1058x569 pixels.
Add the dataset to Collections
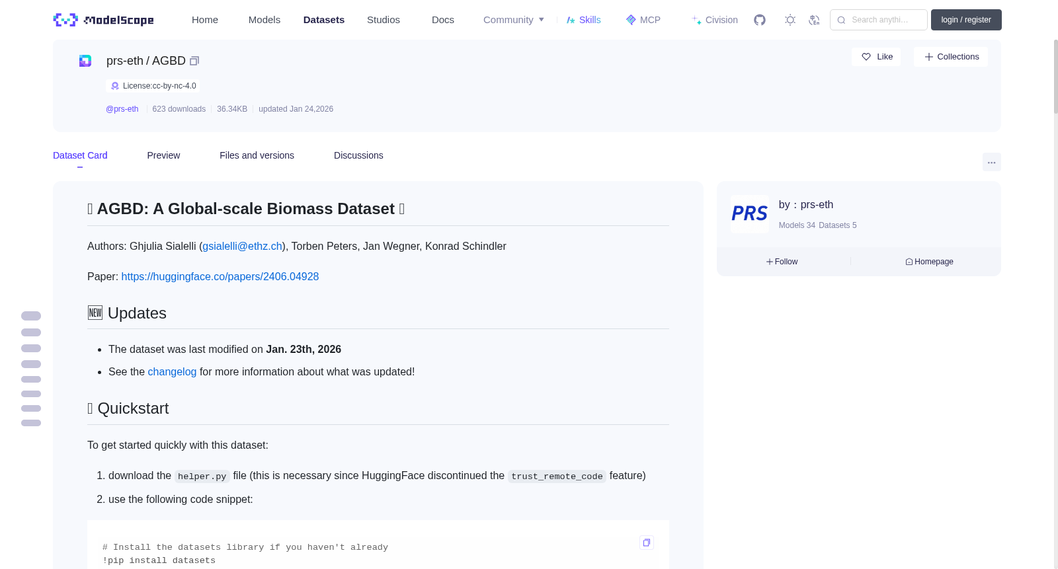coord(951,57)
